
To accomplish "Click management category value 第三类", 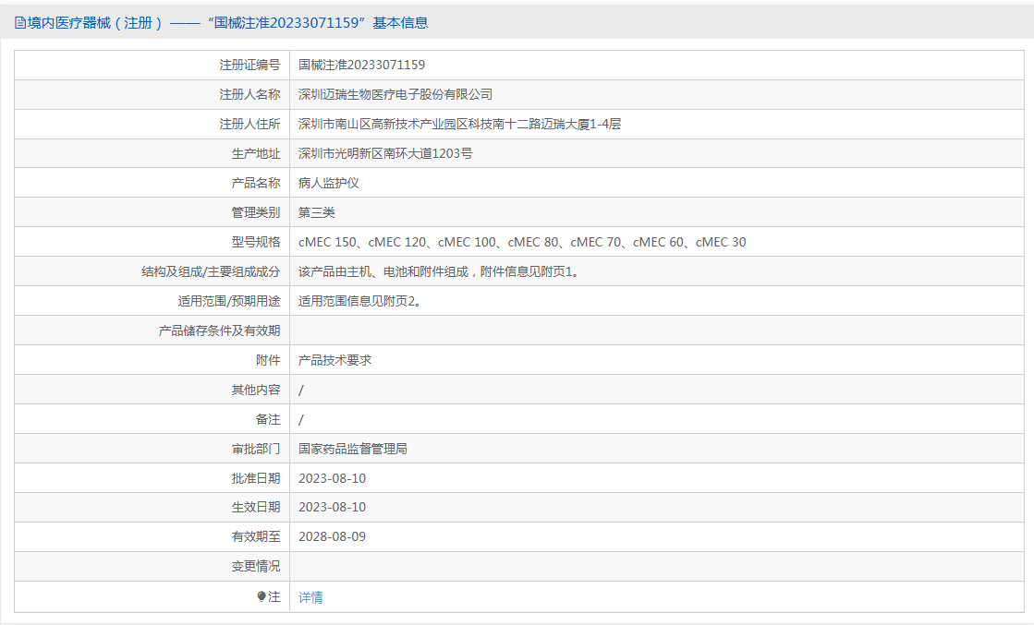I will point(317,212).
